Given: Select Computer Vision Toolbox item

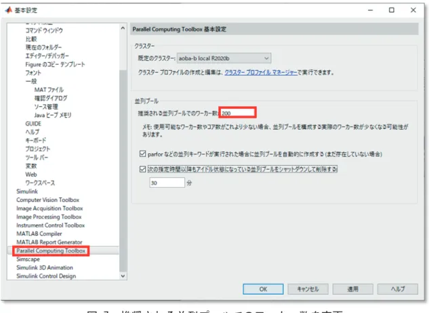Looking at the screenshot, I should click(x=47, y=199).
